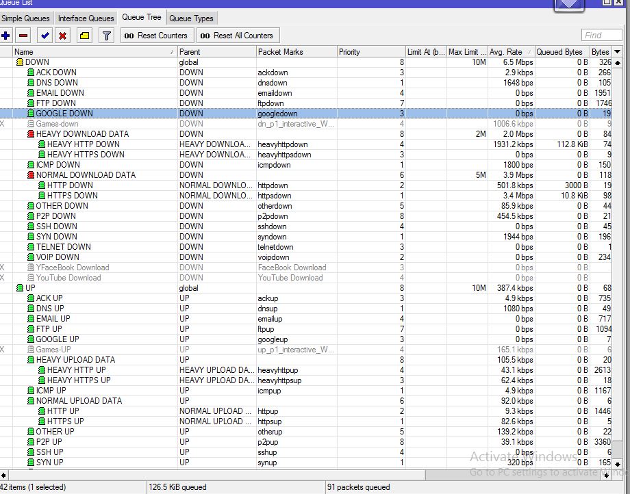Sort by the Name column header
Screen dimensions: 630x494
click(x=94, y=52)
